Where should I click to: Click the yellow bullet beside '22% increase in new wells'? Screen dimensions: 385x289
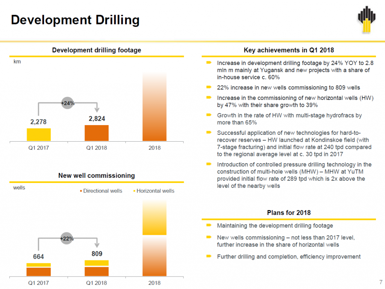click(x=208, y=88)
